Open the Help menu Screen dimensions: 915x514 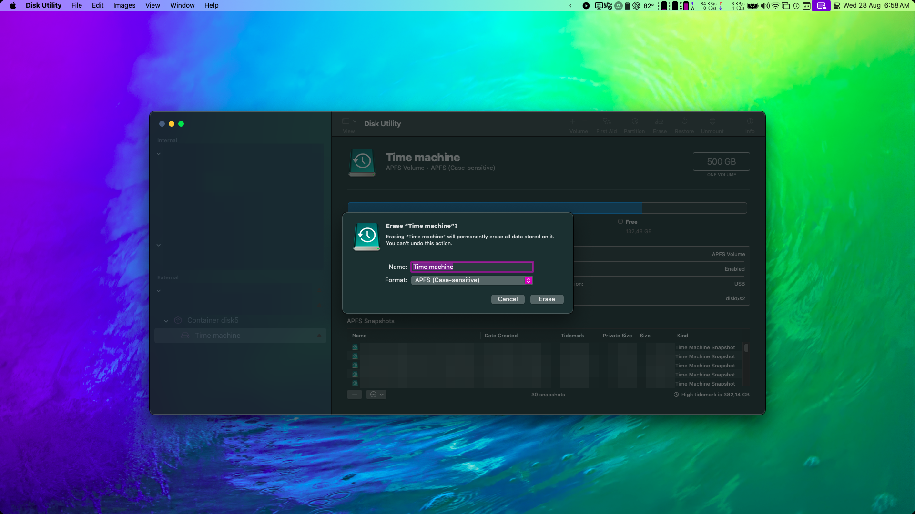pyautogui.click(x=211, y=5)
